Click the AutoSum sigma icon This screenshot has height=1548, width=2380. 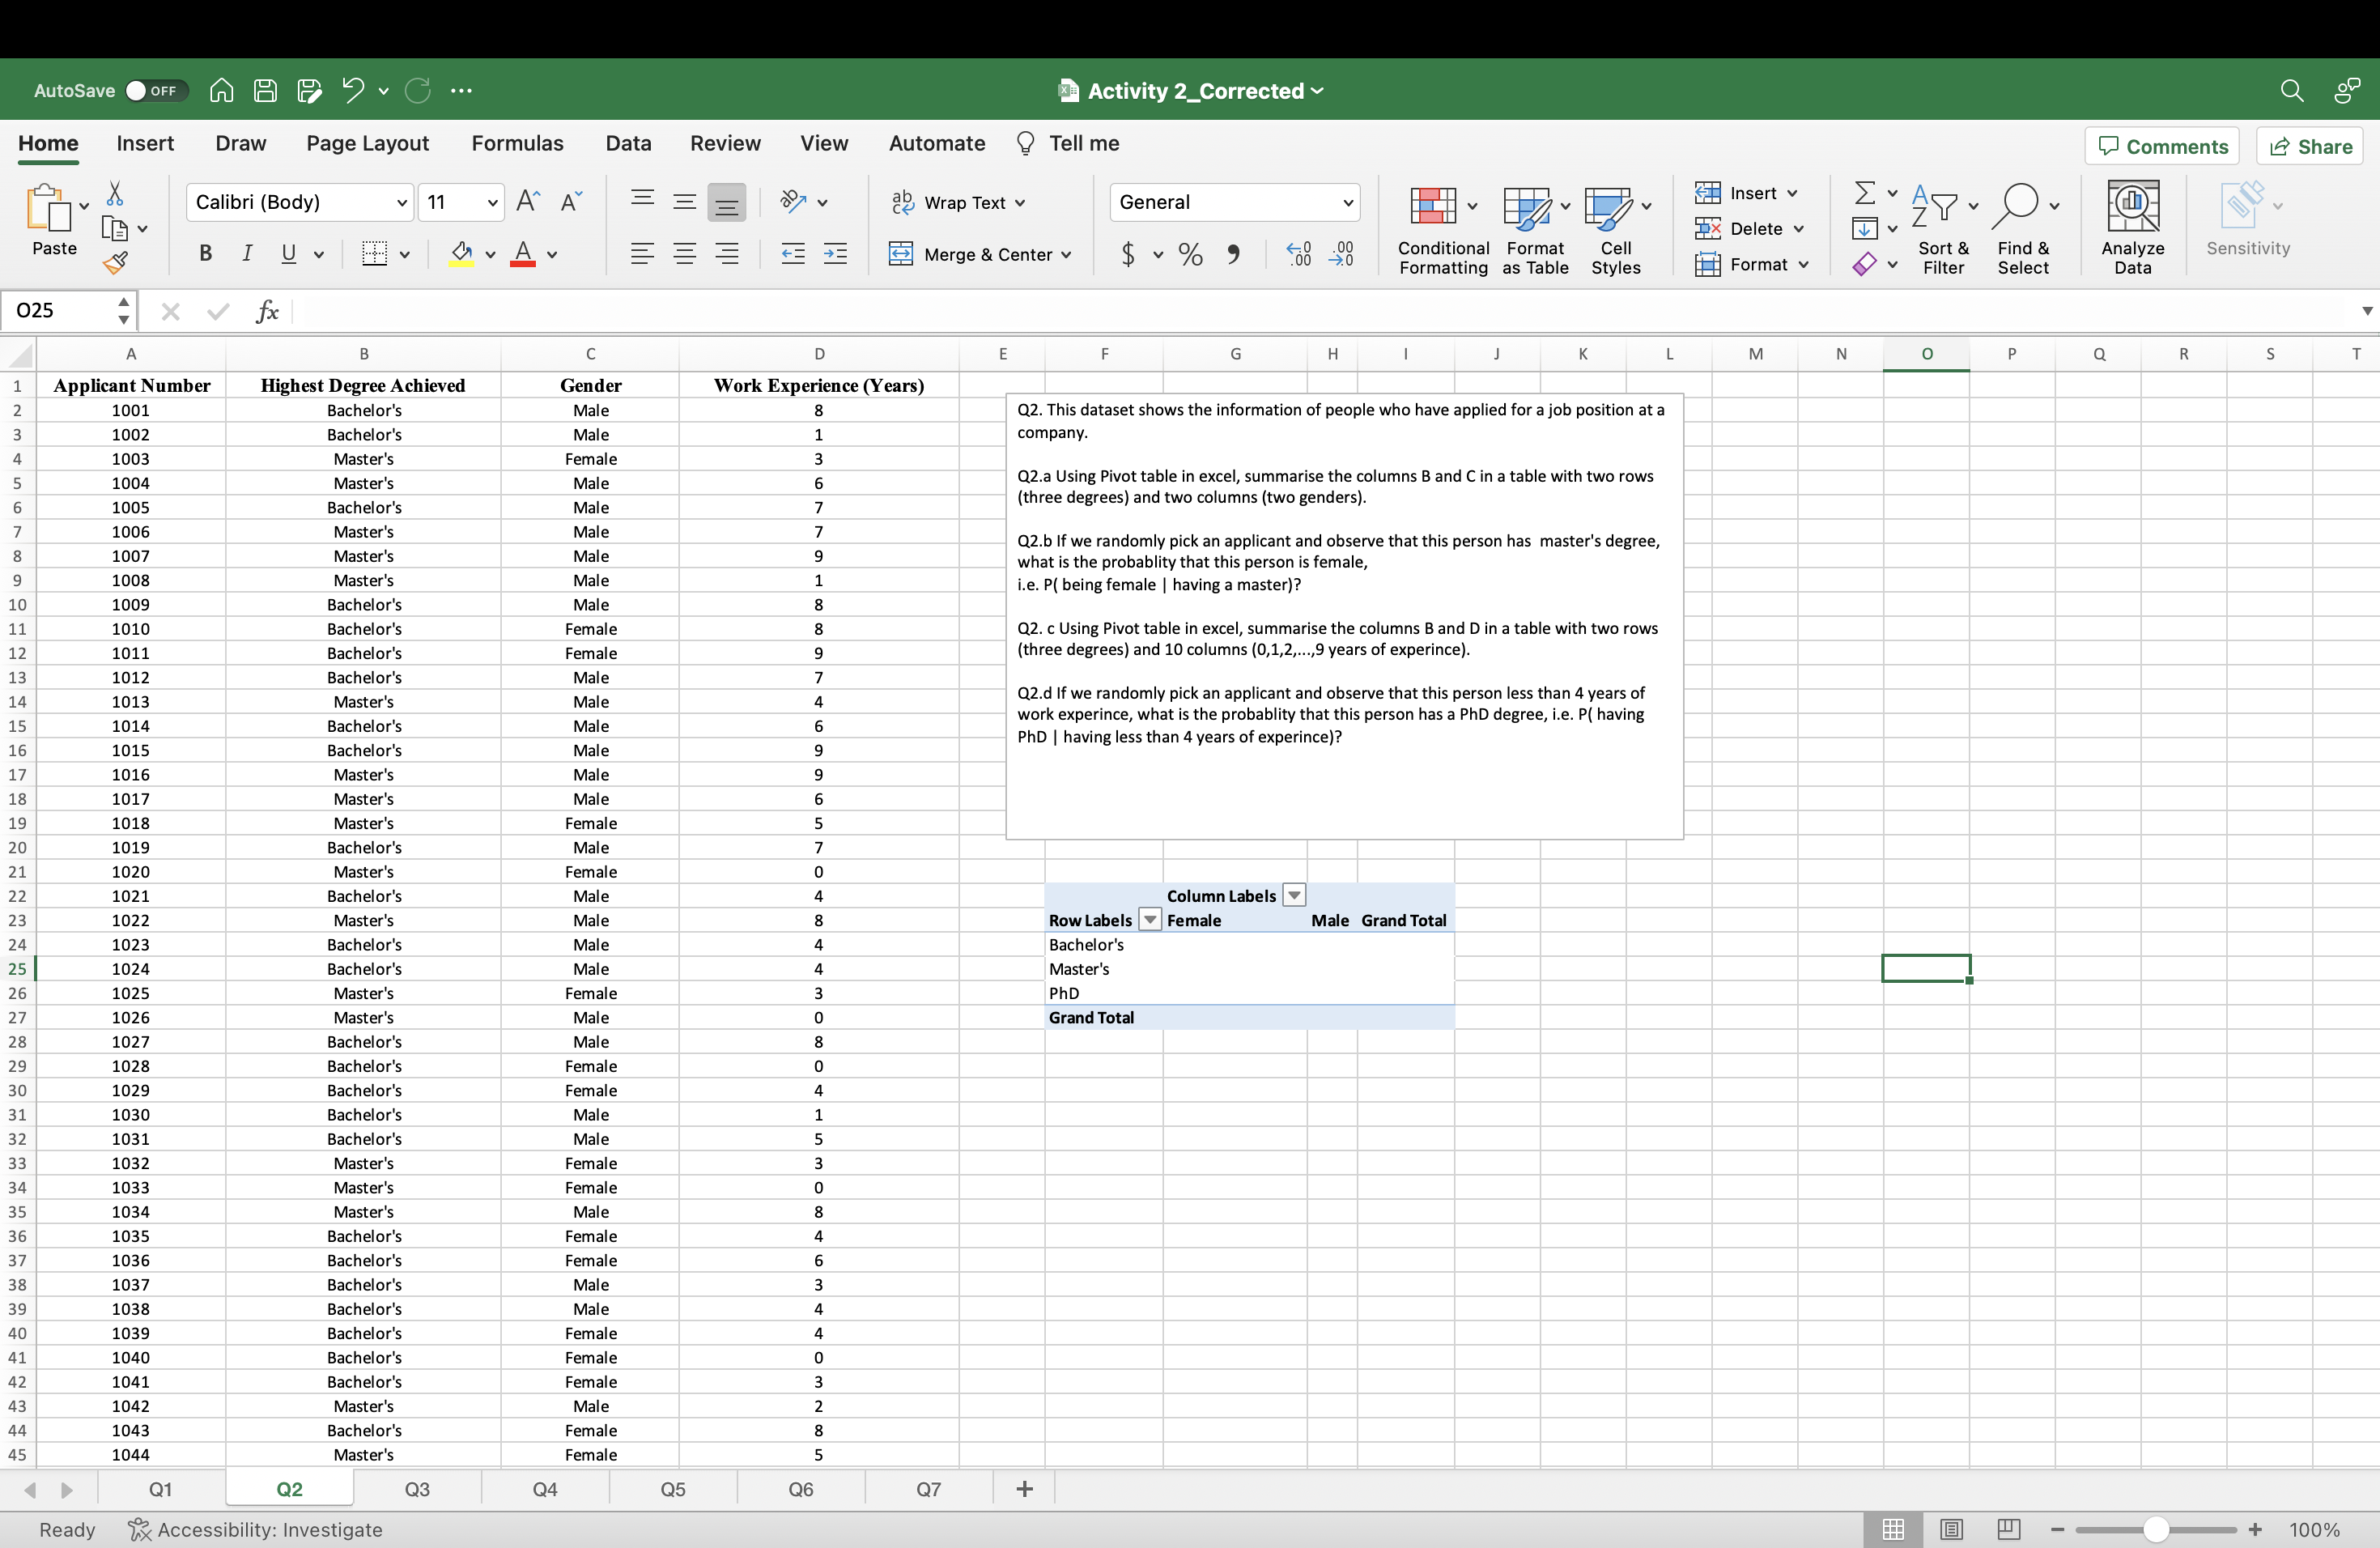(1864, 192)
